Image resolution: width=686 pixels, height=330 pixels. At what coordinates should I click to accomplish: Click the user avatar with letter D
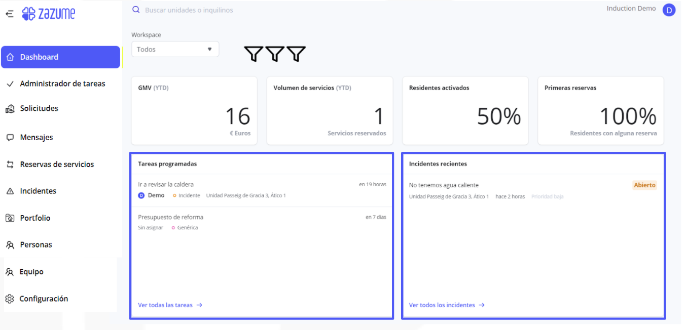[x=669, y=10]
